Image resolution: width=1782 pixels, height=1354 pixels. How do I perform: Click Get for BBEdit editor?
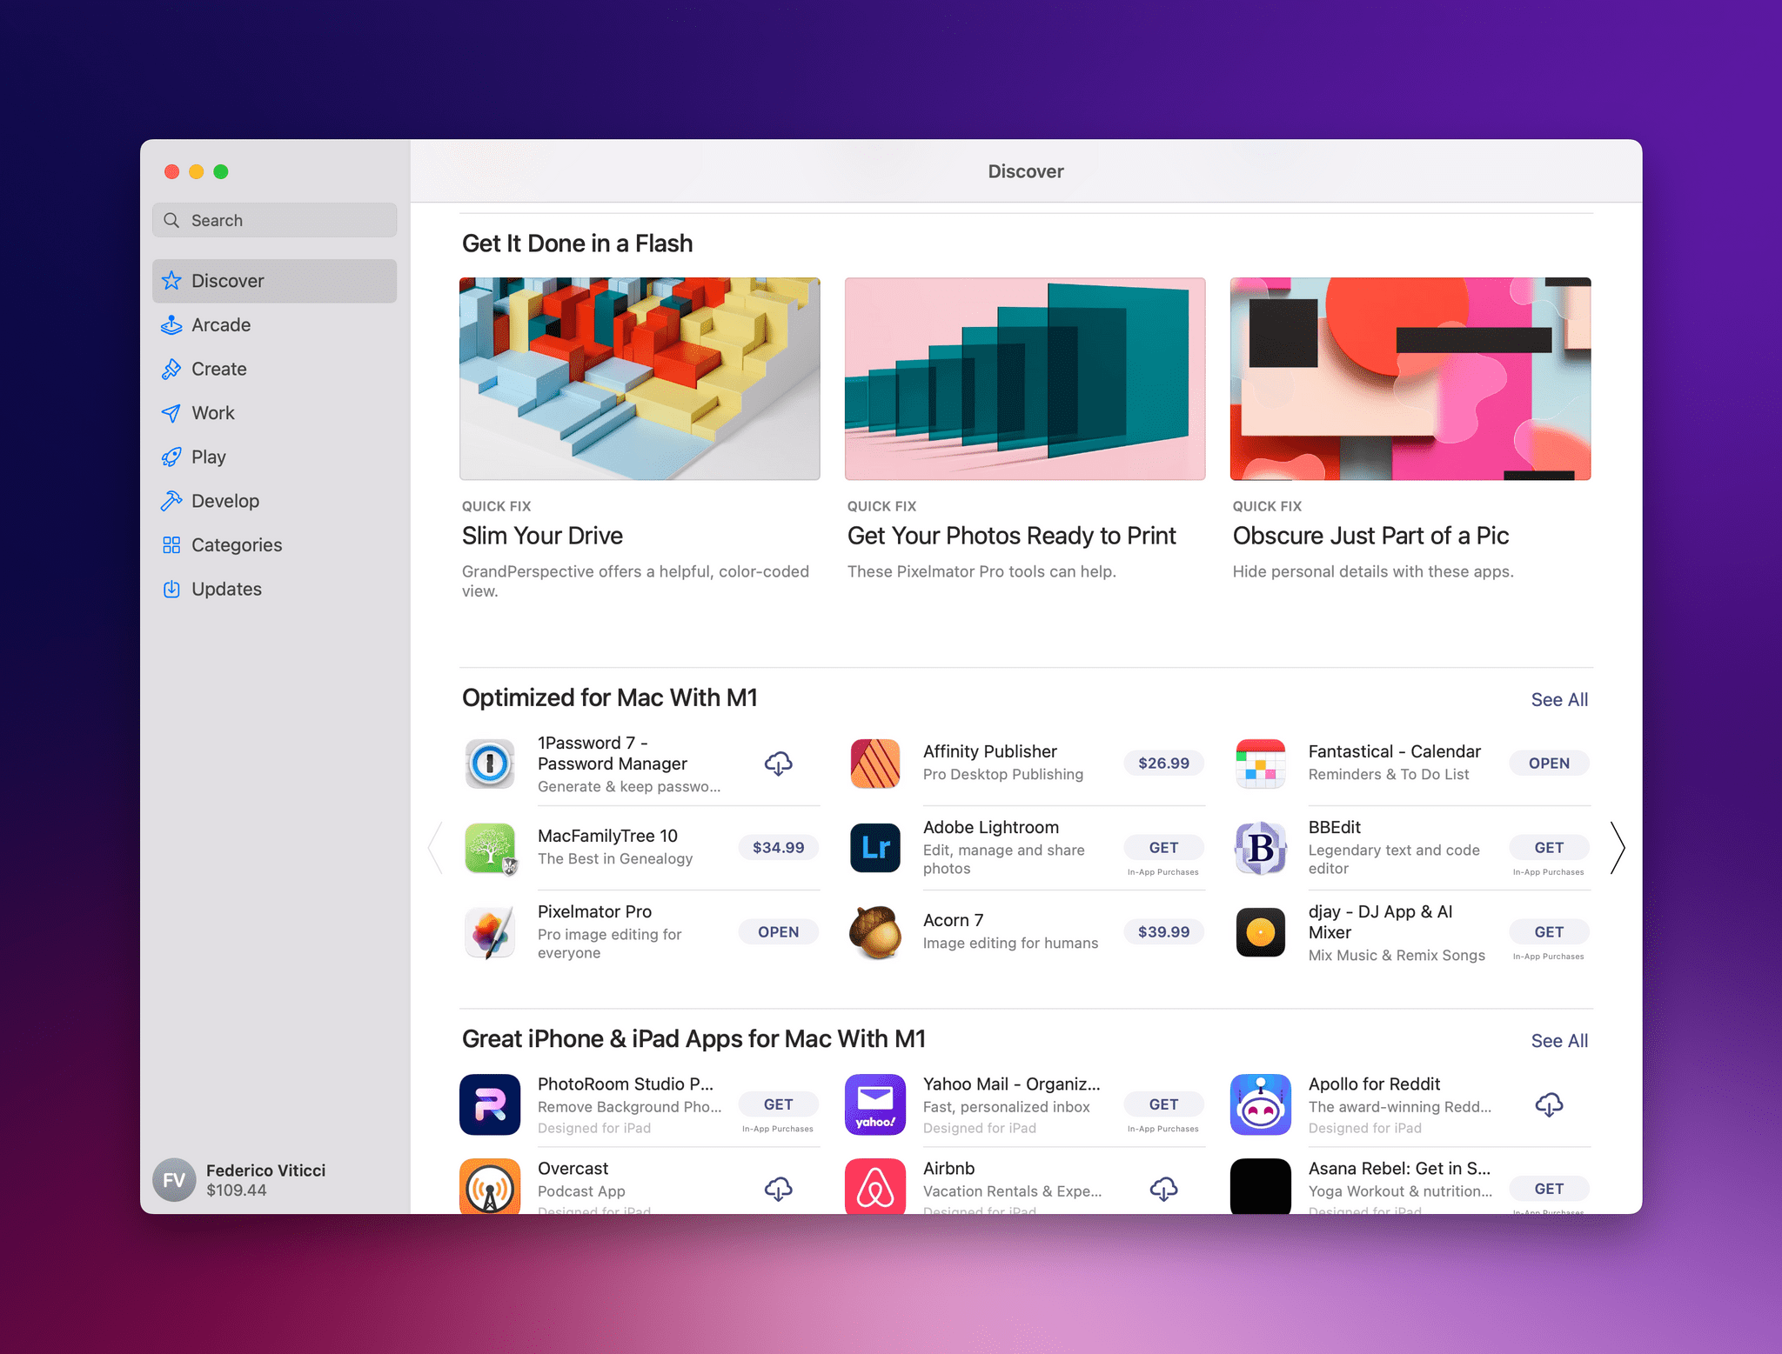click(x=1549, y=846)
